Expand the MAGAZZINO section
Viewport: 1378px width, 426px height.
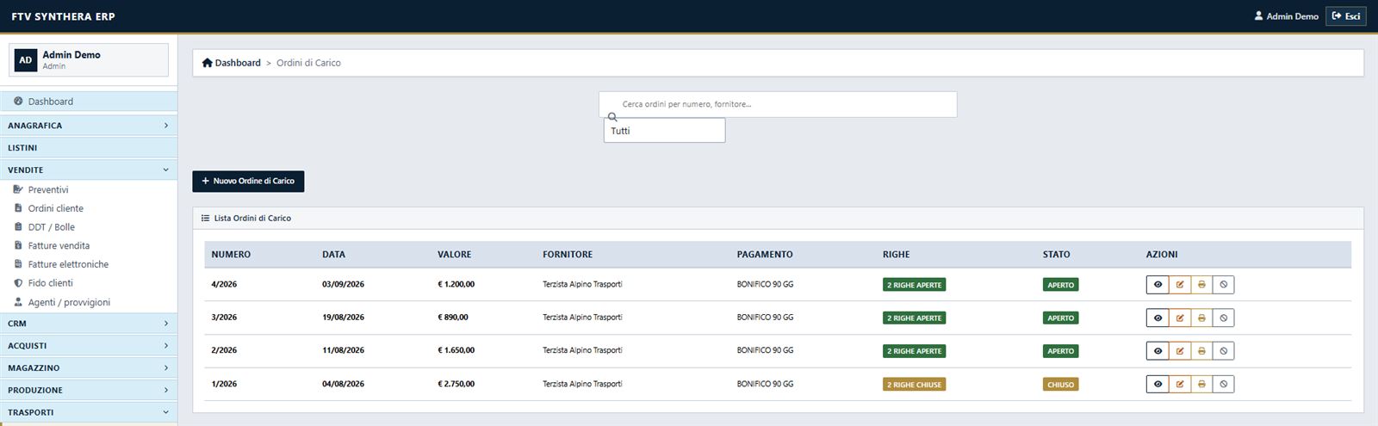click(89, 368)
